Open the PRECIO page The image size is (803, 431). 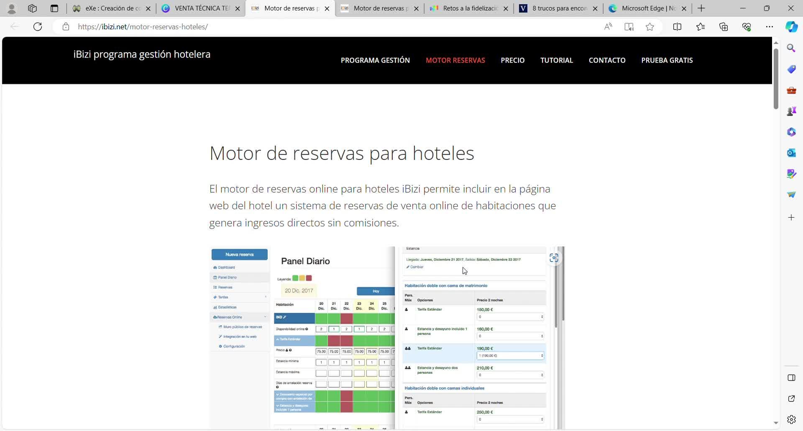point(513,60)
